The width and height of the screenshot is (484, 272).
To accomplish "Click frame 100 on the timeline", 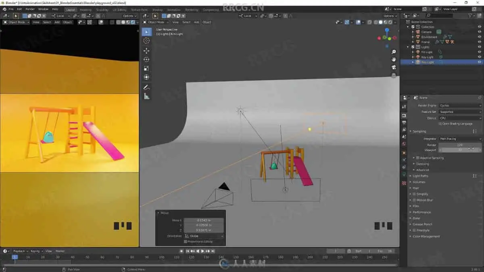I will coord(161,257).
